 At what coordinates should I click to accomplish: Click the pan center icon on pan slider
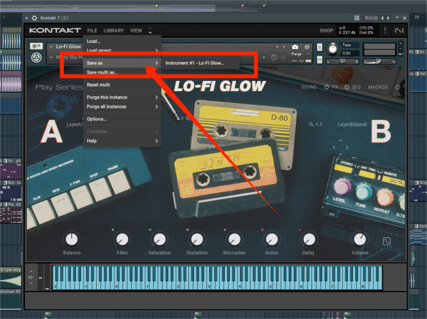(x=342, y=62)
